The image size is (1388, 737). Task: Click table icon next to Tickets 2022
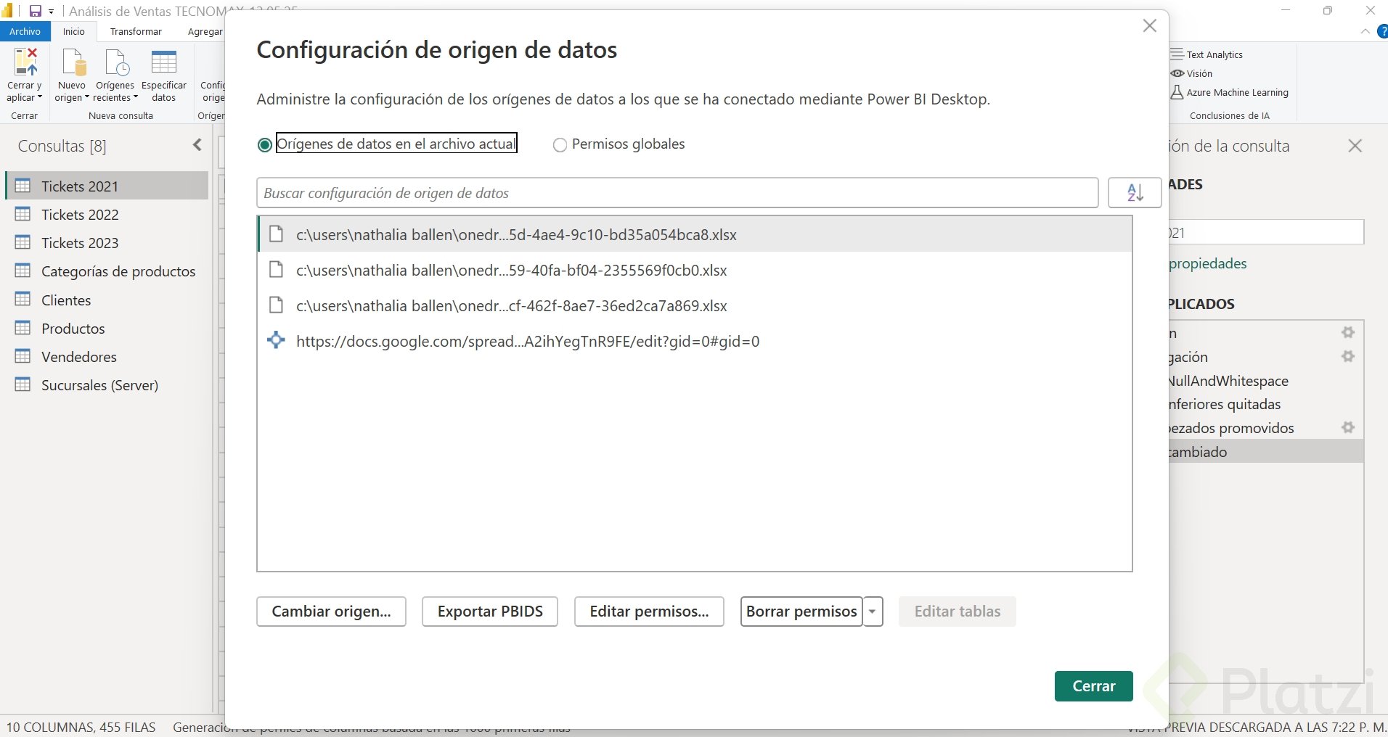[x=23, y=214]
